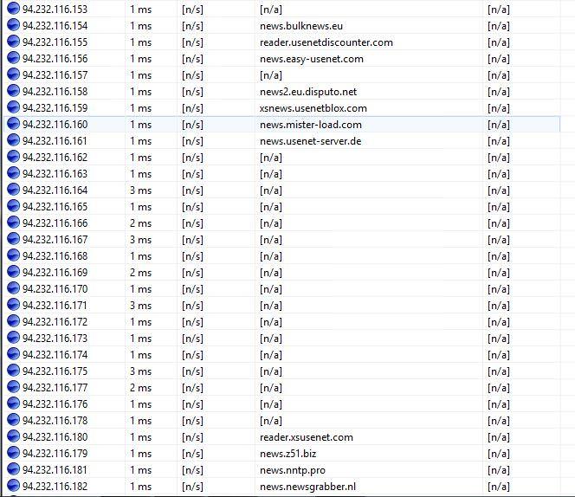The width and height of the screenshot is (575, 497).
Task: Click the globe icon beside 94.232.116.156
Action: (13, 58)
